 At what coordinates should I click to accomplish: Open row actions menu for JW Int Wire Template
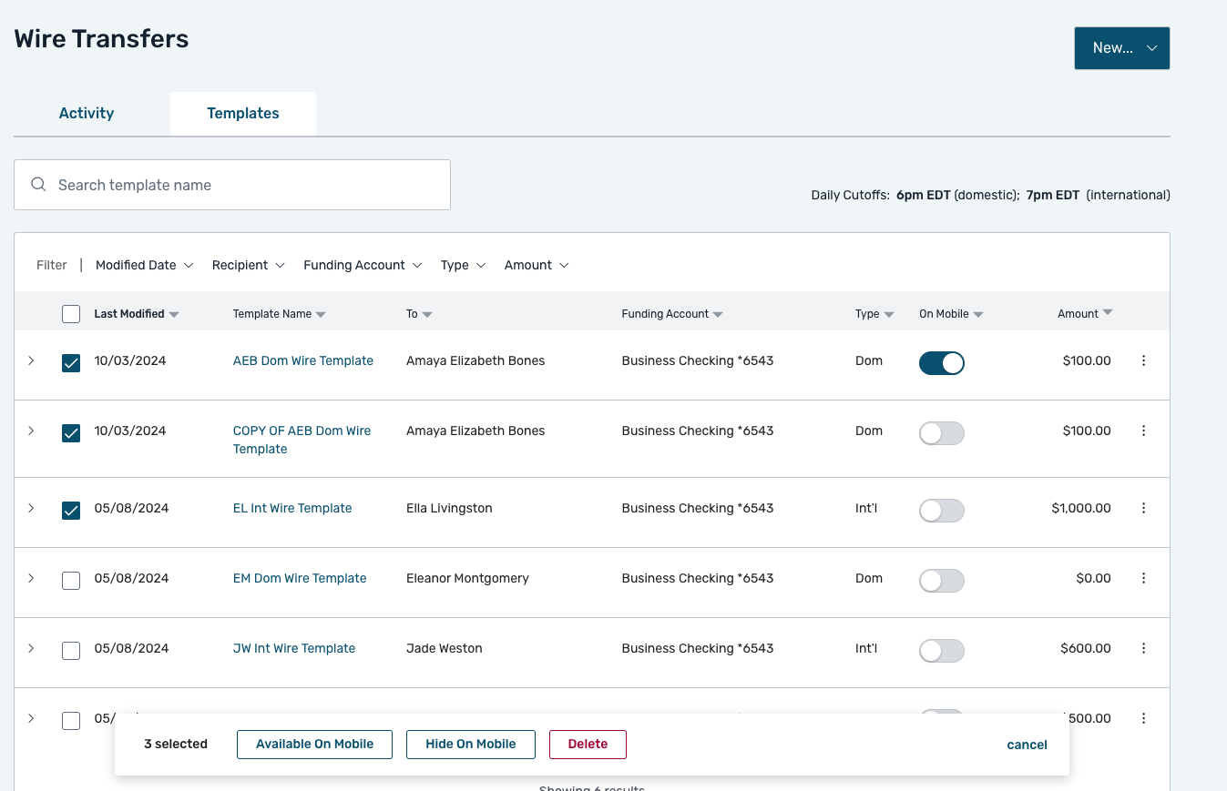[1143, 649]
